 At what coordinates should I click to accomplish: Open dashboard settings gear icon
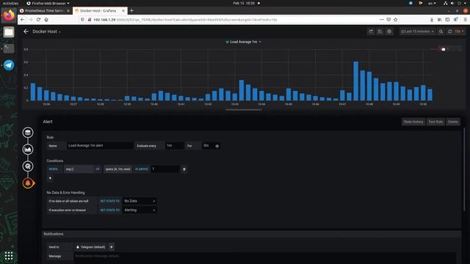point(389,32)
